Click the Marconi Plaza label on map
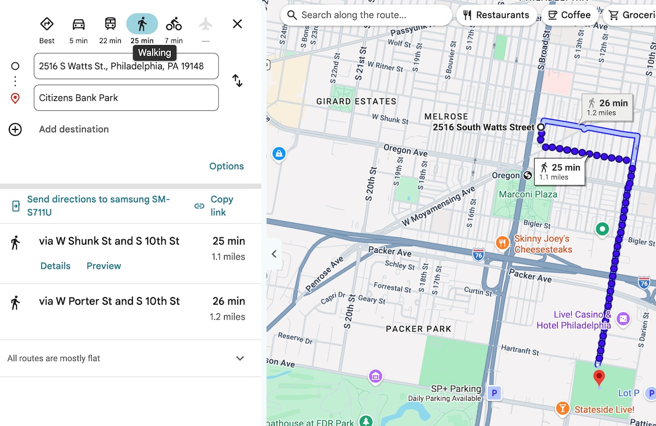The height and width of the screenshot is (426, 656). pyautogui.click(x=528, y=194)
